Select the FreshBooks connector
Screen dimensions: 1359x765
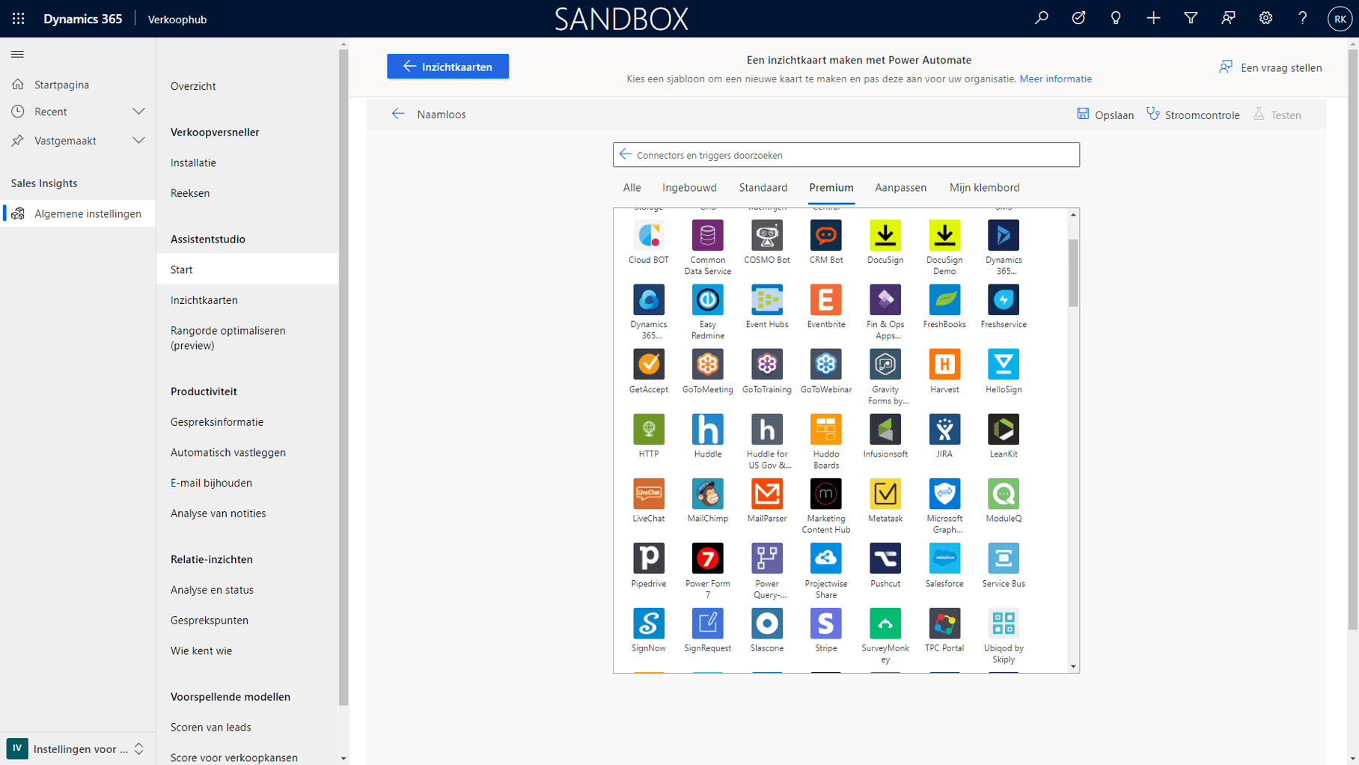944,299
